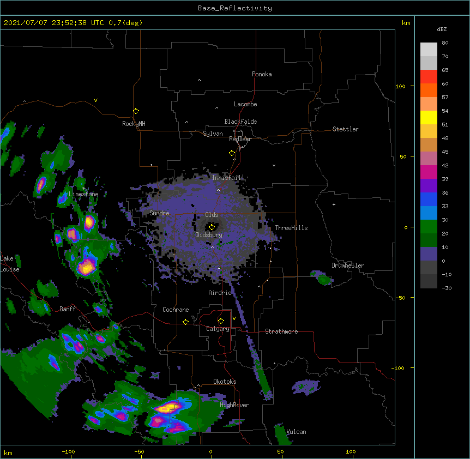Image resolution: width=470 pixels, height=459 pixels.
Task: Click the Lacombe city label
Action: coord(245,104)
